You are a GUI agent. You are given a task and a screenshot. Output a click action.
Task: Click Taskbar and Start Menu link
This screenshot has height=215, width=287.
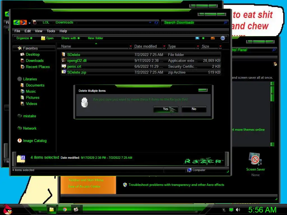click(x=86, y=180)
